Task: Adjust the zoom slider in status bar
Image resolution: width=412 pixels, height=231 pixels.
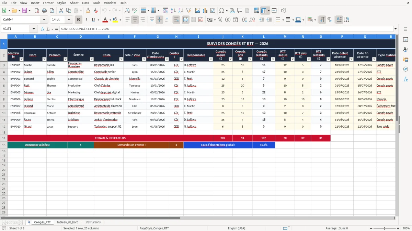Action: [x=384, y=228]
